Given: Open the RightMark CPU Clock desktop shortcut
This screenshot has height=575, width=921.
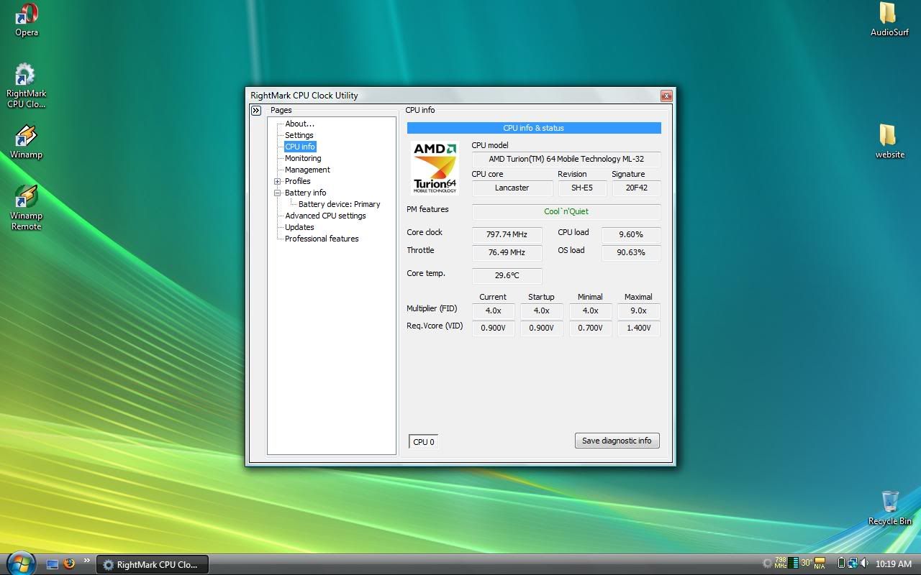Looking at the screenshot, I should click(26, 86).
